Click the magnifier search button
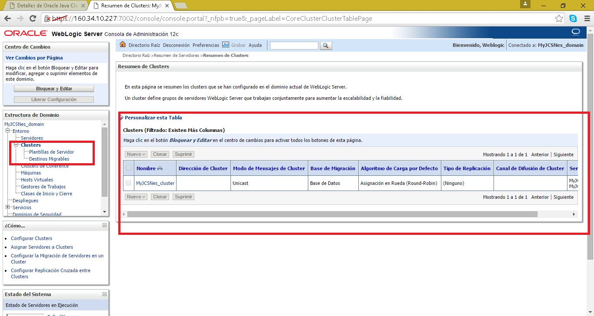Image resolution: width=594 pixels, height=316 pixels. click(x=326, y=46)
